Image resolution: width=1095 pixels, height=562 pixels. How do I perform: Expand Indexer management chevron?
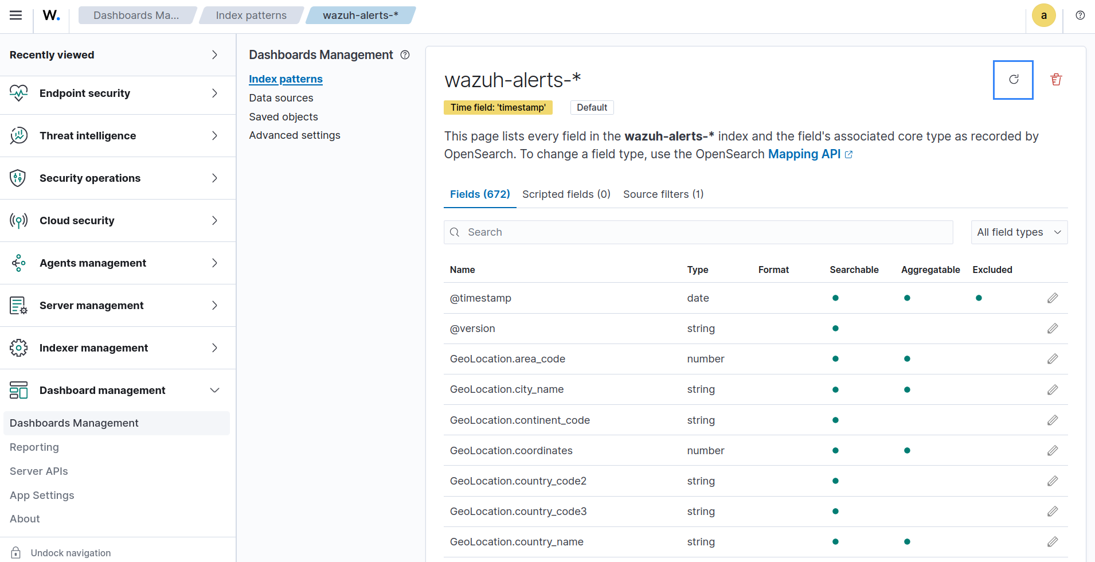click(214, 348)
